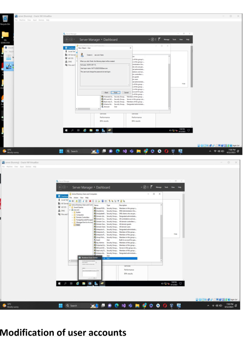Expand ForeignSecurityPrincipals node in AD tree

72,220
